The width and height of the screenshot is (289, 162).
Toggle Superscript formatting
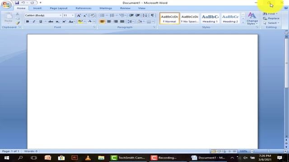64,22
